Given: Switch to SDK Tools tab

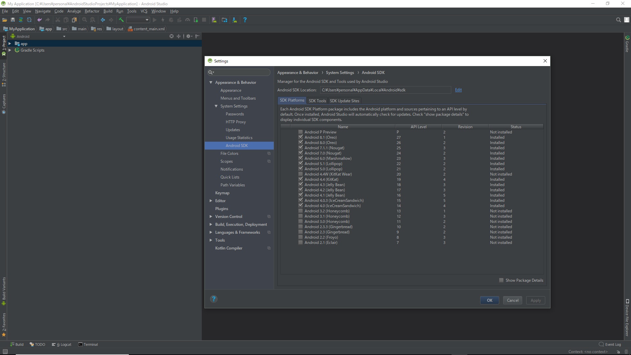Looking at the screenshot, I should coord(317,101).
